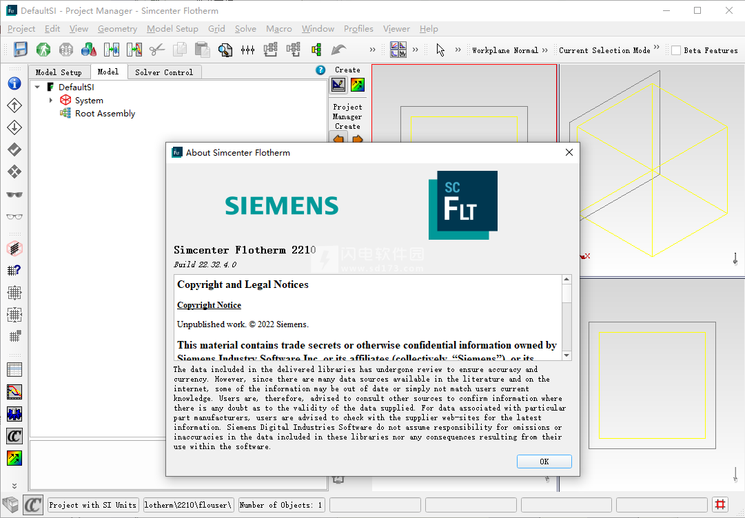Click the diamond checkmark icon
Viewport: 745px width, 518px height.
point(14,149)
